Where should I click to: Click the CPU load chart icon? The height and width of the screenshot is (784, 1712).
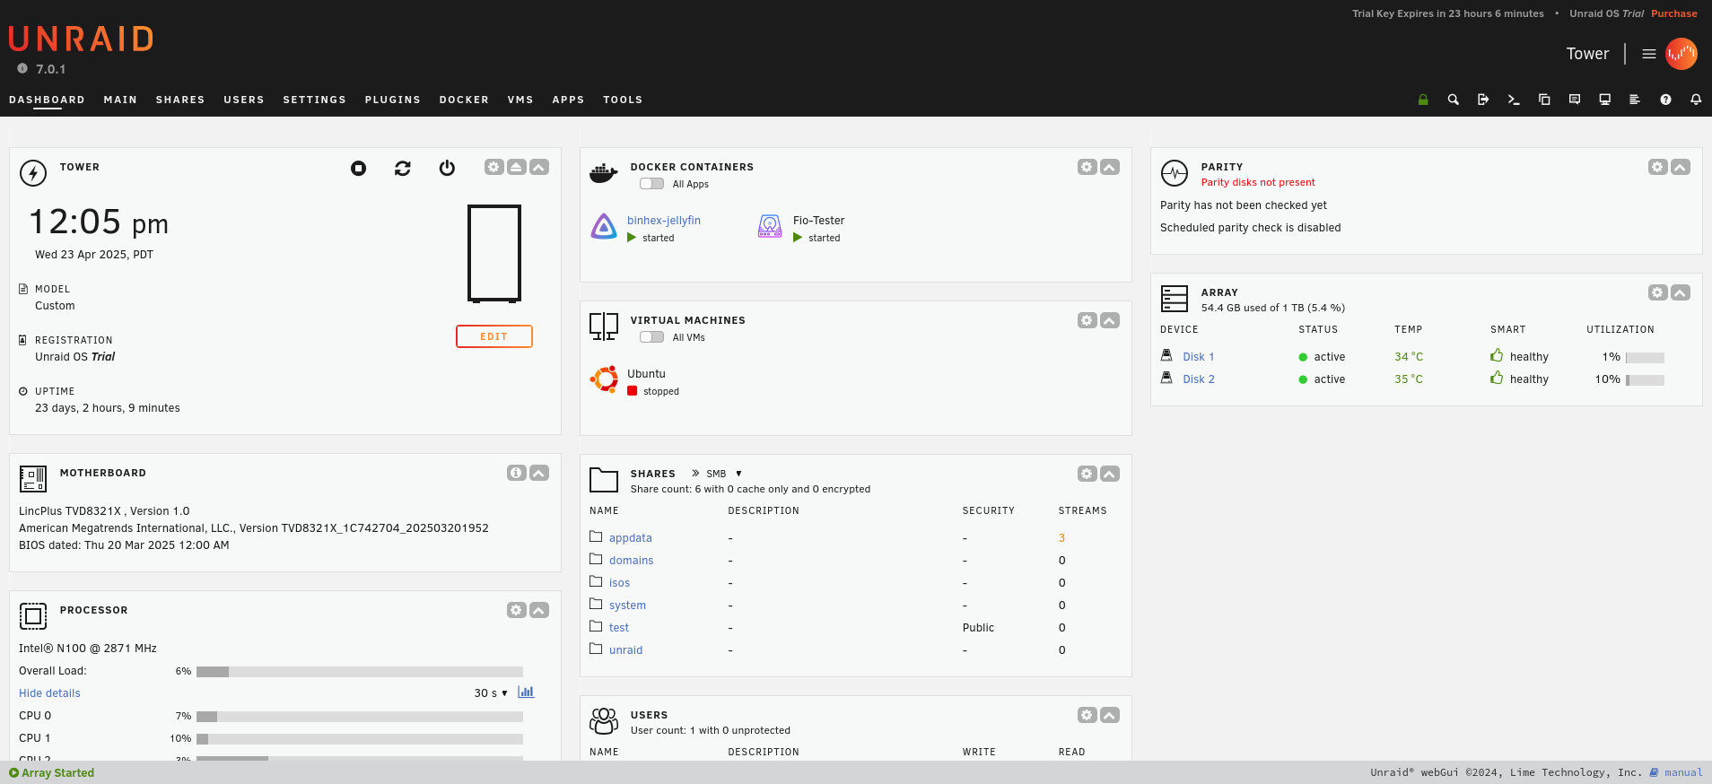tap(526, 692)
